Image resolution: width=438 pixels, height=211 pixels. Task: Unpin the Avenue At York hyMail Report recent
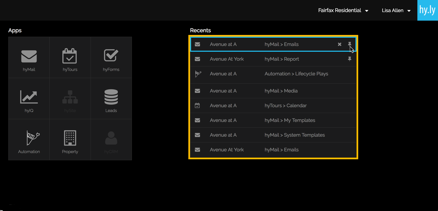pos(350,59)
